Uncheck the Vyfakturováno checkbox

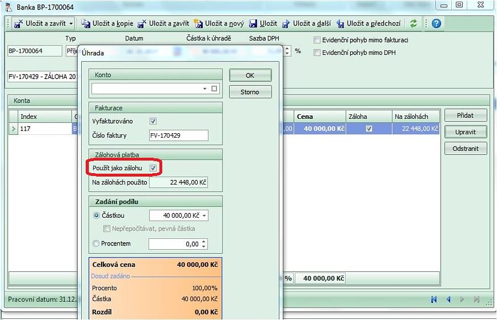point(154,121)
